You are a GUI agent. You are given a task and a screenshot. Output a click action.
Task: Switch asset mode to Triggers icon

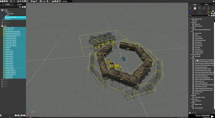200,8
